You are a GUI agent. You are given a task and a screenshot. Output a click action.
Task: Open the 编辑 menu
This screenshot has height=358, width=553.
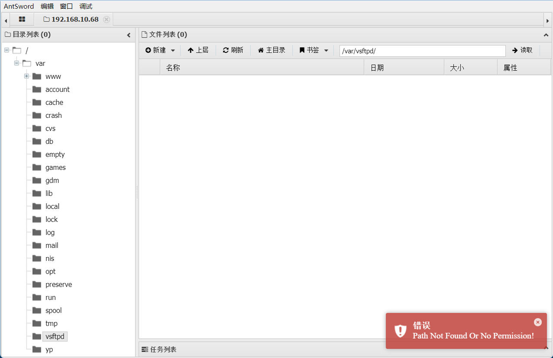tap(47, 7)
